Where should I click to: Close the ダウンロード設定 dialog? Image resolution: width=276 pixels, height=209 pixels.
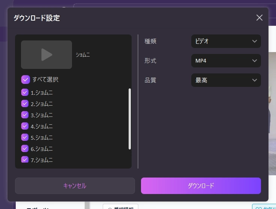(259, 18)
